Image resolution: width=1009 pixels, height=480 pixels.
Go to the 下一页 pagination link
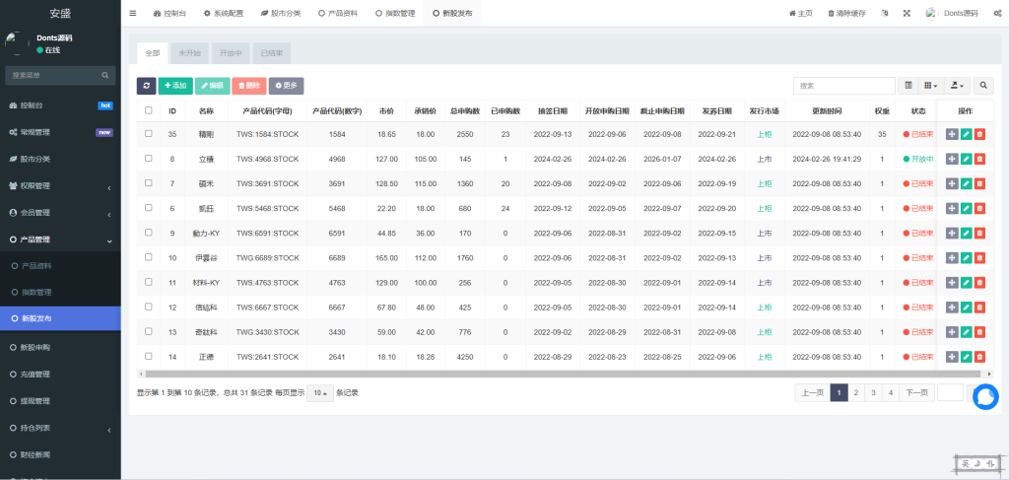click(x=915, y=392)
